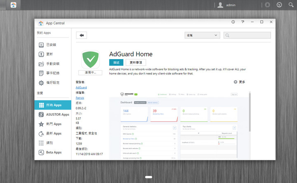Click the 準備中 install status button
This screenshot has height=183, width=297.
90,72
